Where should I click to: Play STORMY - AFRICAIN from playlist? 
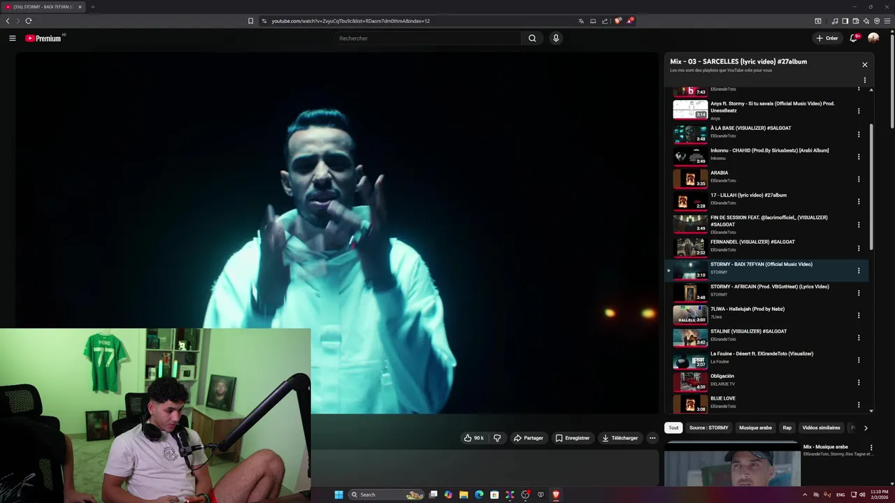click(x=766, y=293)
